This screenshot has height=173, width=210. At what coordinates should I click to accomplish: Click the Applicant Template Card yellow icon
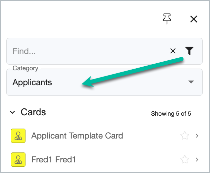[x=18, y=136]
